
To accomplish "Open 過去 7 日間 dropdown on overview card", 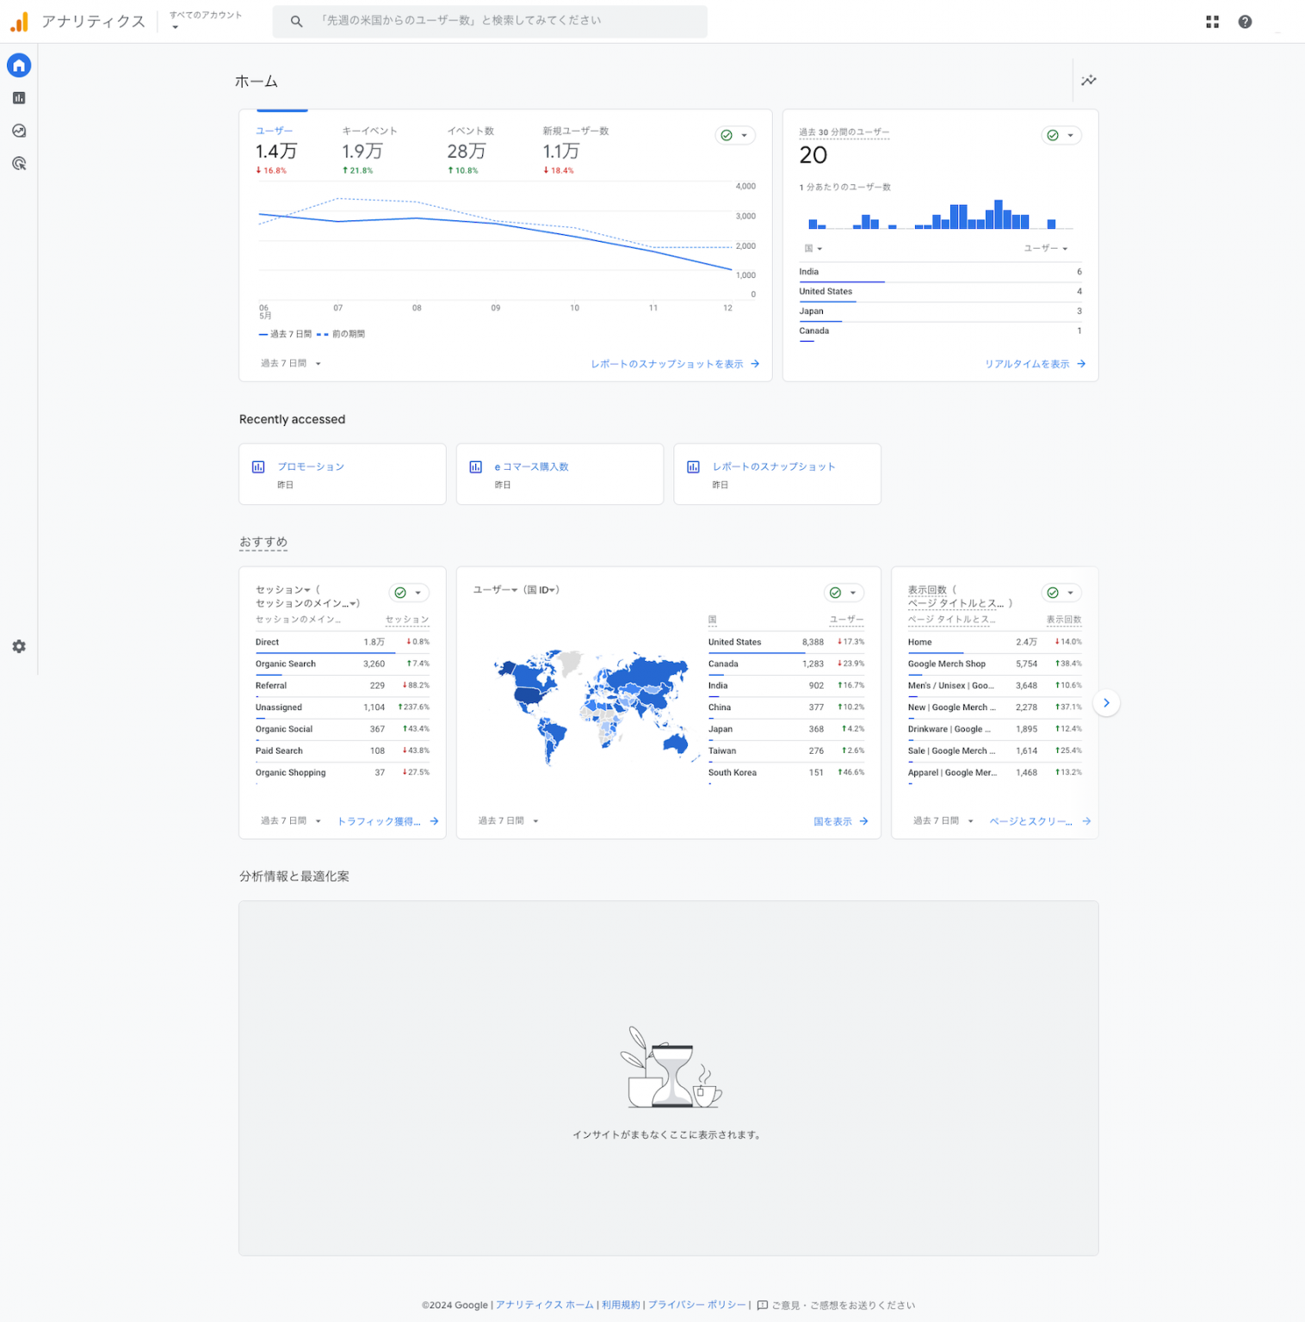I will (x=291, y=363).
